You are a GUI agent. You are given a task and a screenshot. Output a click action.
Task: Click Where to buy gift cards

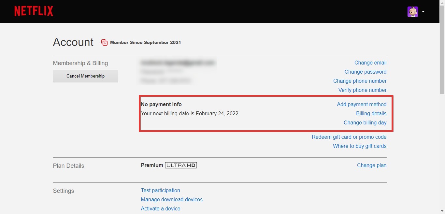(x=360, y=146)
